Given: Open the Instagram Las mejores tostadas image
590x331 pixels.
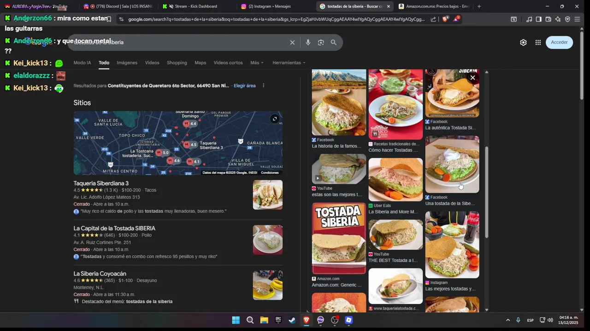Looking at the screenshot, I should (x=452, y=245).
